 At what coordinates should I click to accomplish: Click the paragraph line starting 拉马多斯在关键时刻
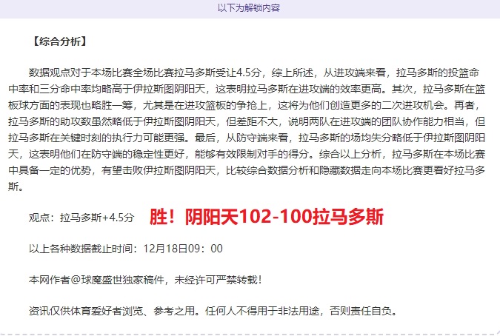point(247,138)
